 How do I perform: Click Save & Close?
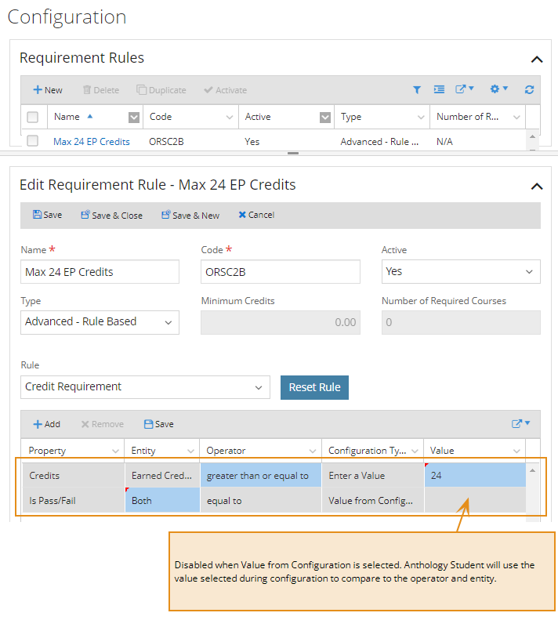[111, 215]
